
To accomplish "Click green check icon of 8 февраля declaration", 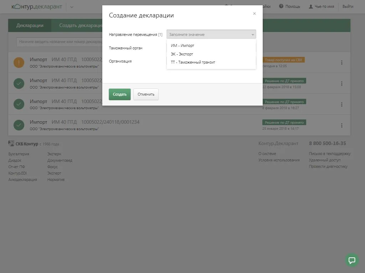I will [x=19, y=104].
